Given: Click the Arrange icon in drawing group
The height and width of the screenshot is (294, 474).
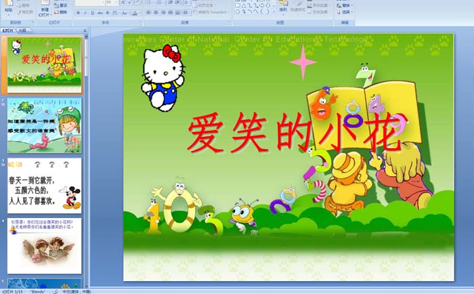Looking at the screenshot, I should [x=283, y=8].
